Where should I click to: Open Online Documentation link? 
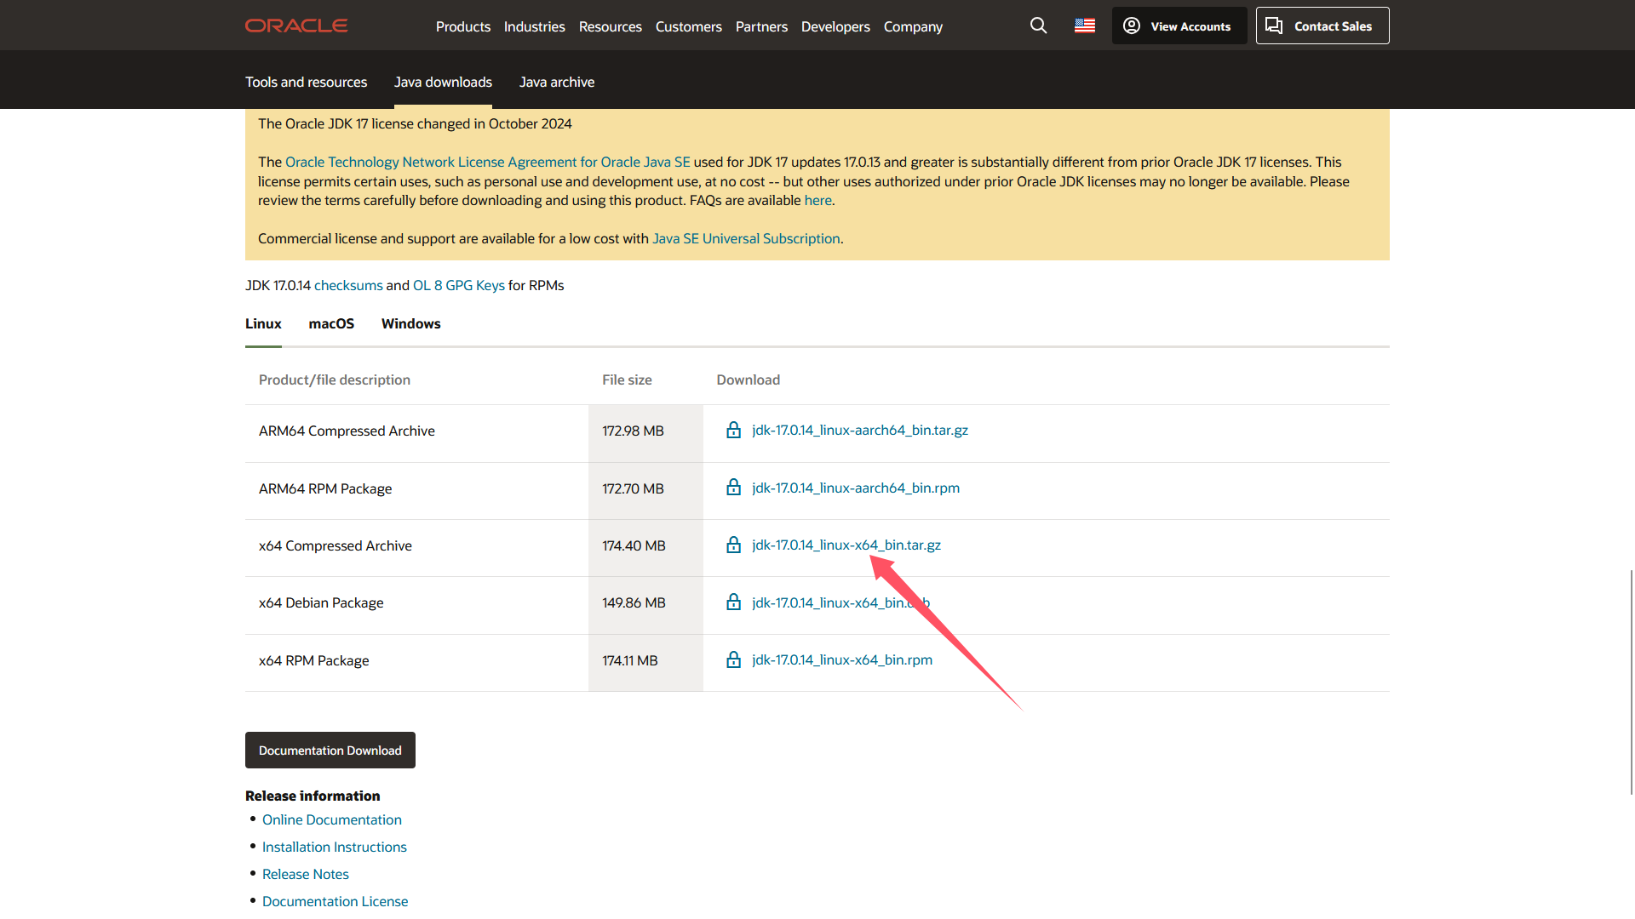(332, 819)
